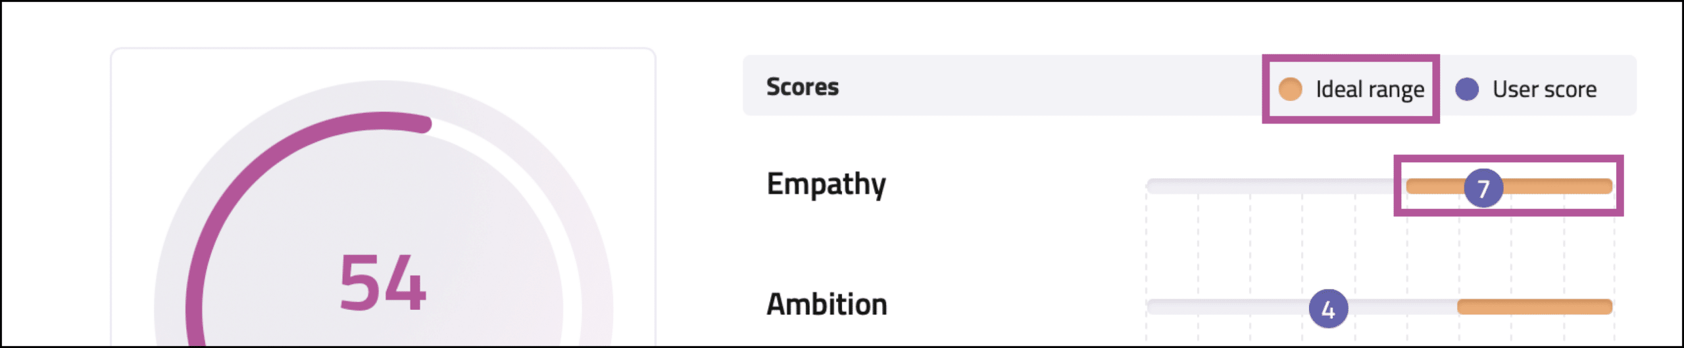Click the Empathy trait label

[826, 185]
